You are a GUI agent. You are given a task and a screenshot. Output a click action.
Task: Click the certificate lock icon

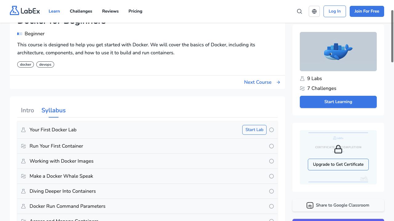click(338, 149)
